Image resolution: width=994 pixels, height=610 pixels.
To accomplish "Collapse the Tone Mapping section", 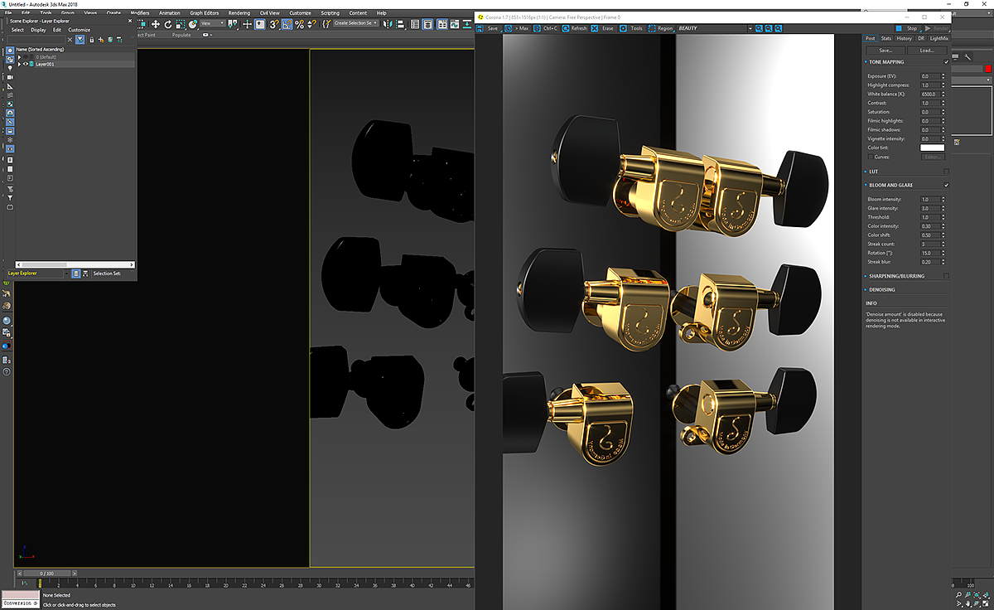I will click(x=866, y=62).
